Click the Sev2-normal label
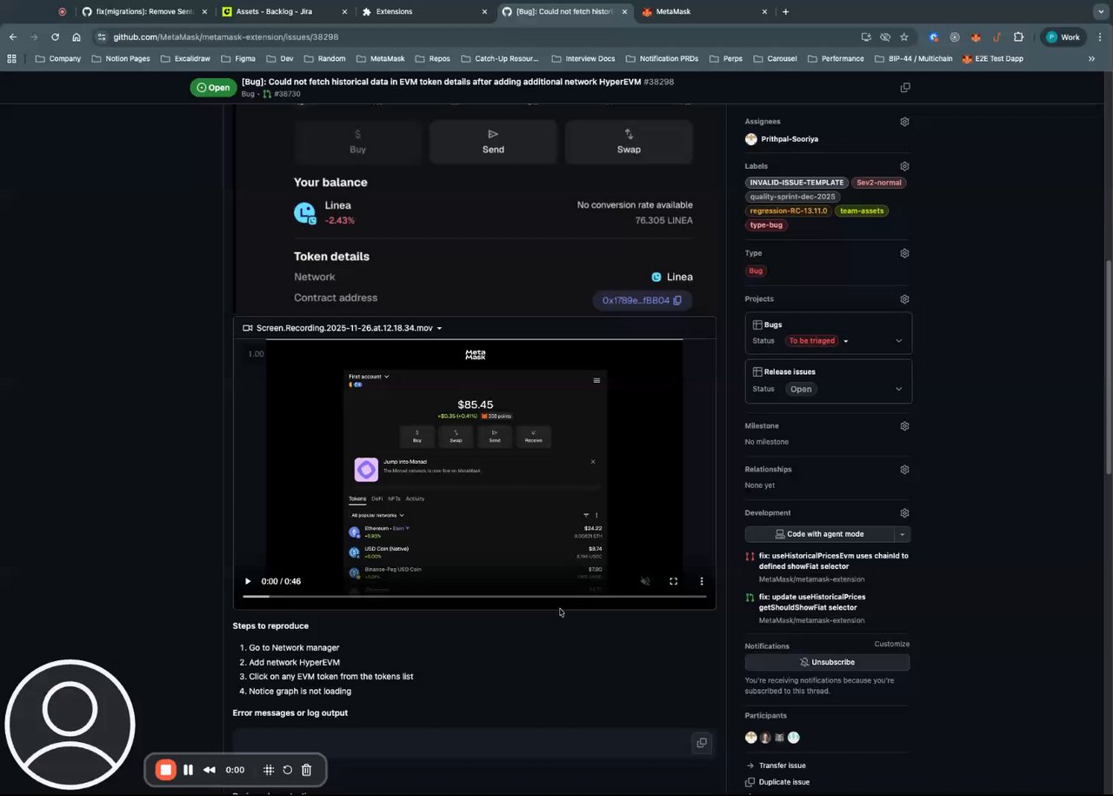The image size is (1113, 796). (x=879, y=183)
